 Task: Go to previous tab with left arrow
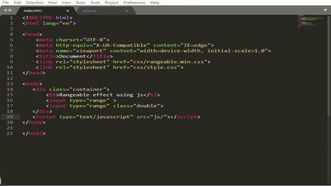pyautogui.click(x=5, y=10)
